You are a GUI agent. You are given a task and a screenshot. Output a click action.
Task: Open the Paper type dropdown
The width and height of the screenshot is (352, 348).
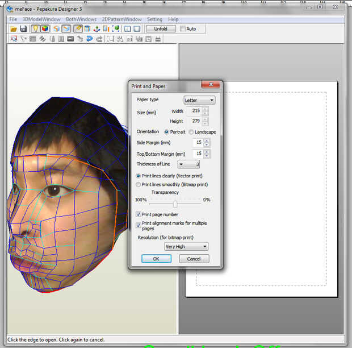[x=199, y=100]
